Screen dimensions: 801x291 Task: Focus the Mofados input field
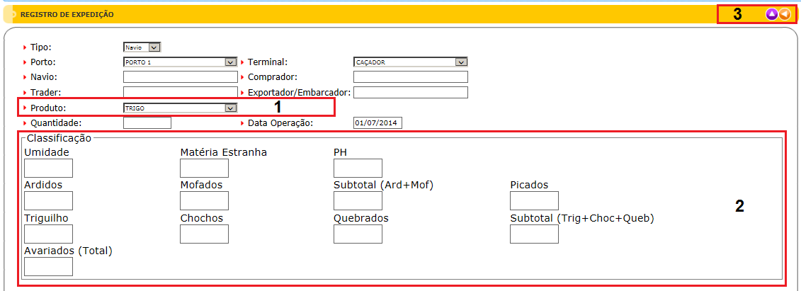(x=204, y=200)
